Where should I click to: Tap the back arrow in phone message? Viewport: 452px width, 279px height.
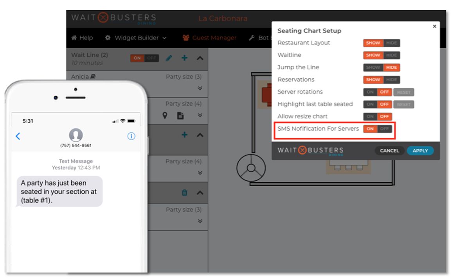(18, 136)
